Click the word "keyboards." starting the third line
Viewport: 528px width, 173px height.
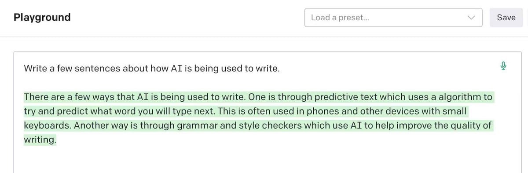pyautogui.click(x=48, y=125)
